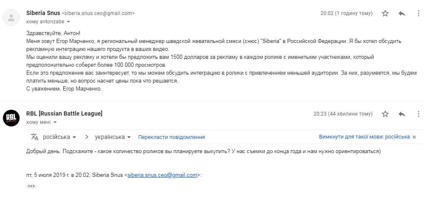Click the translate icon in the language bar

coord(35,137)
